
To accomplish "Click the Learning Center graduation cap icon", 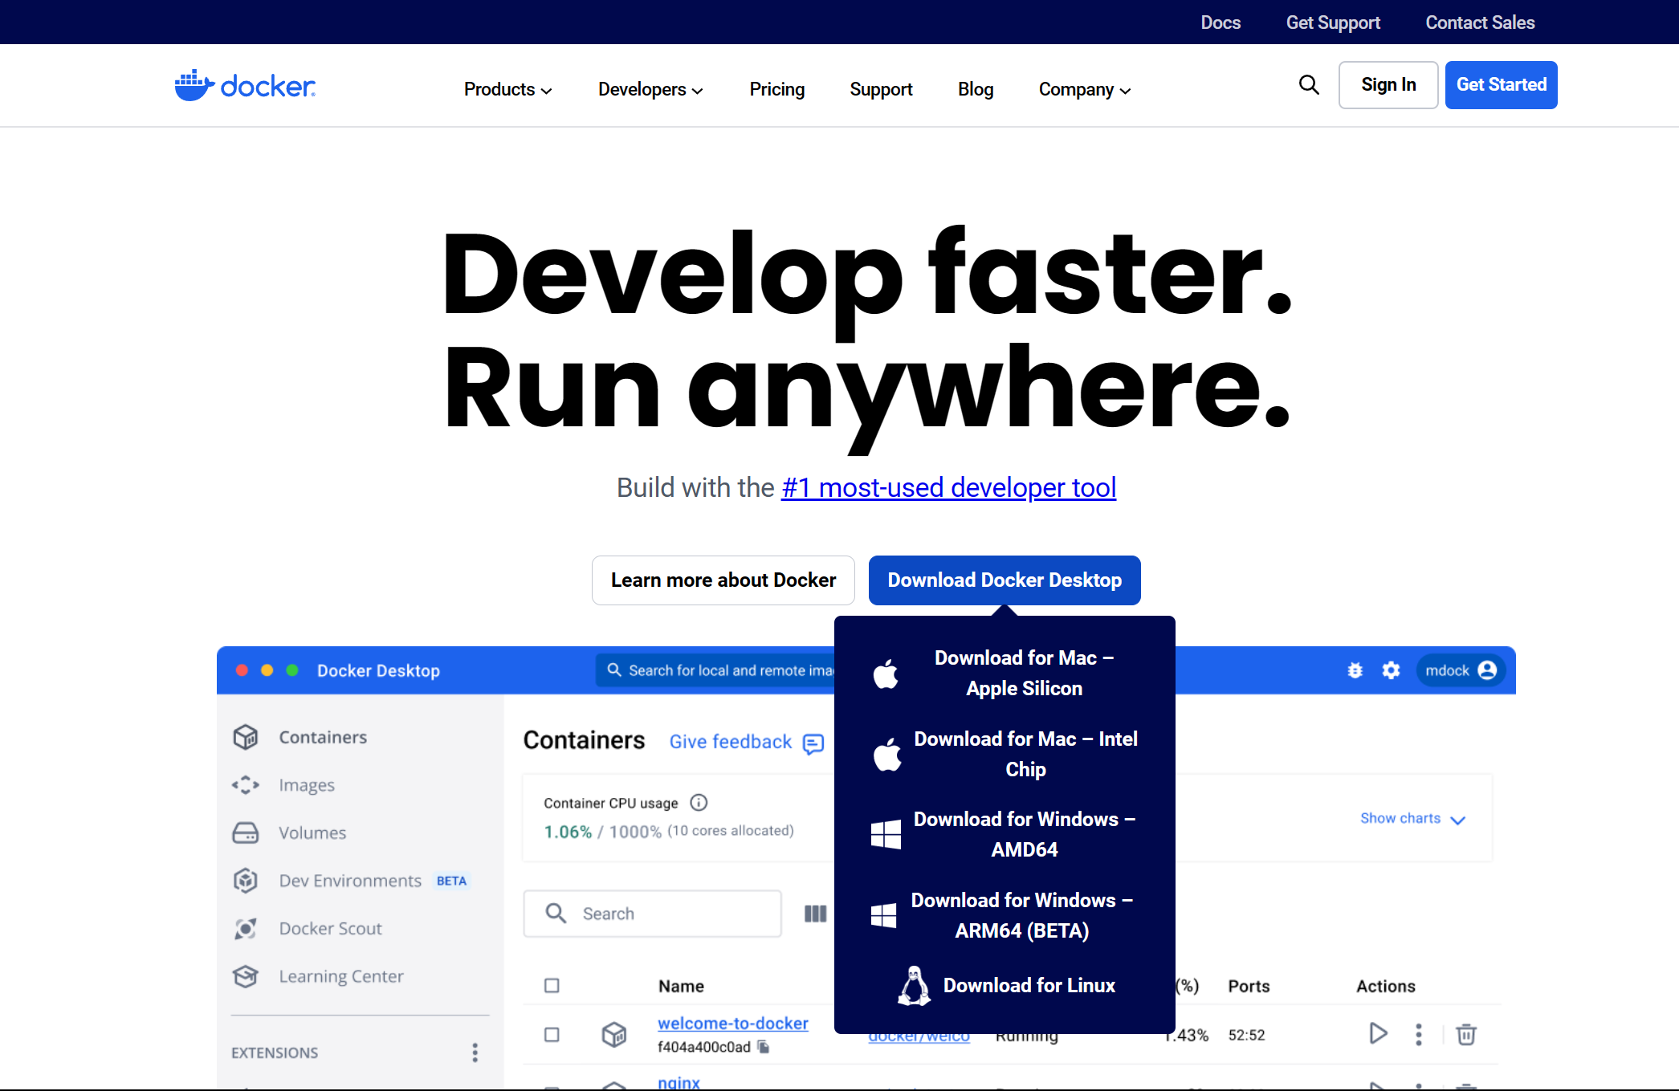I will click(246, 976).
